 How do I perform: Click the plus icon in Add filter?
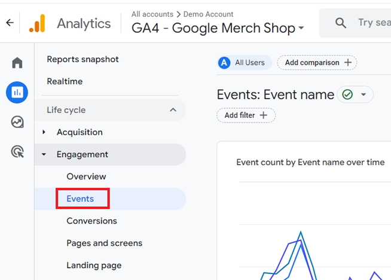(x=263, y=115)
